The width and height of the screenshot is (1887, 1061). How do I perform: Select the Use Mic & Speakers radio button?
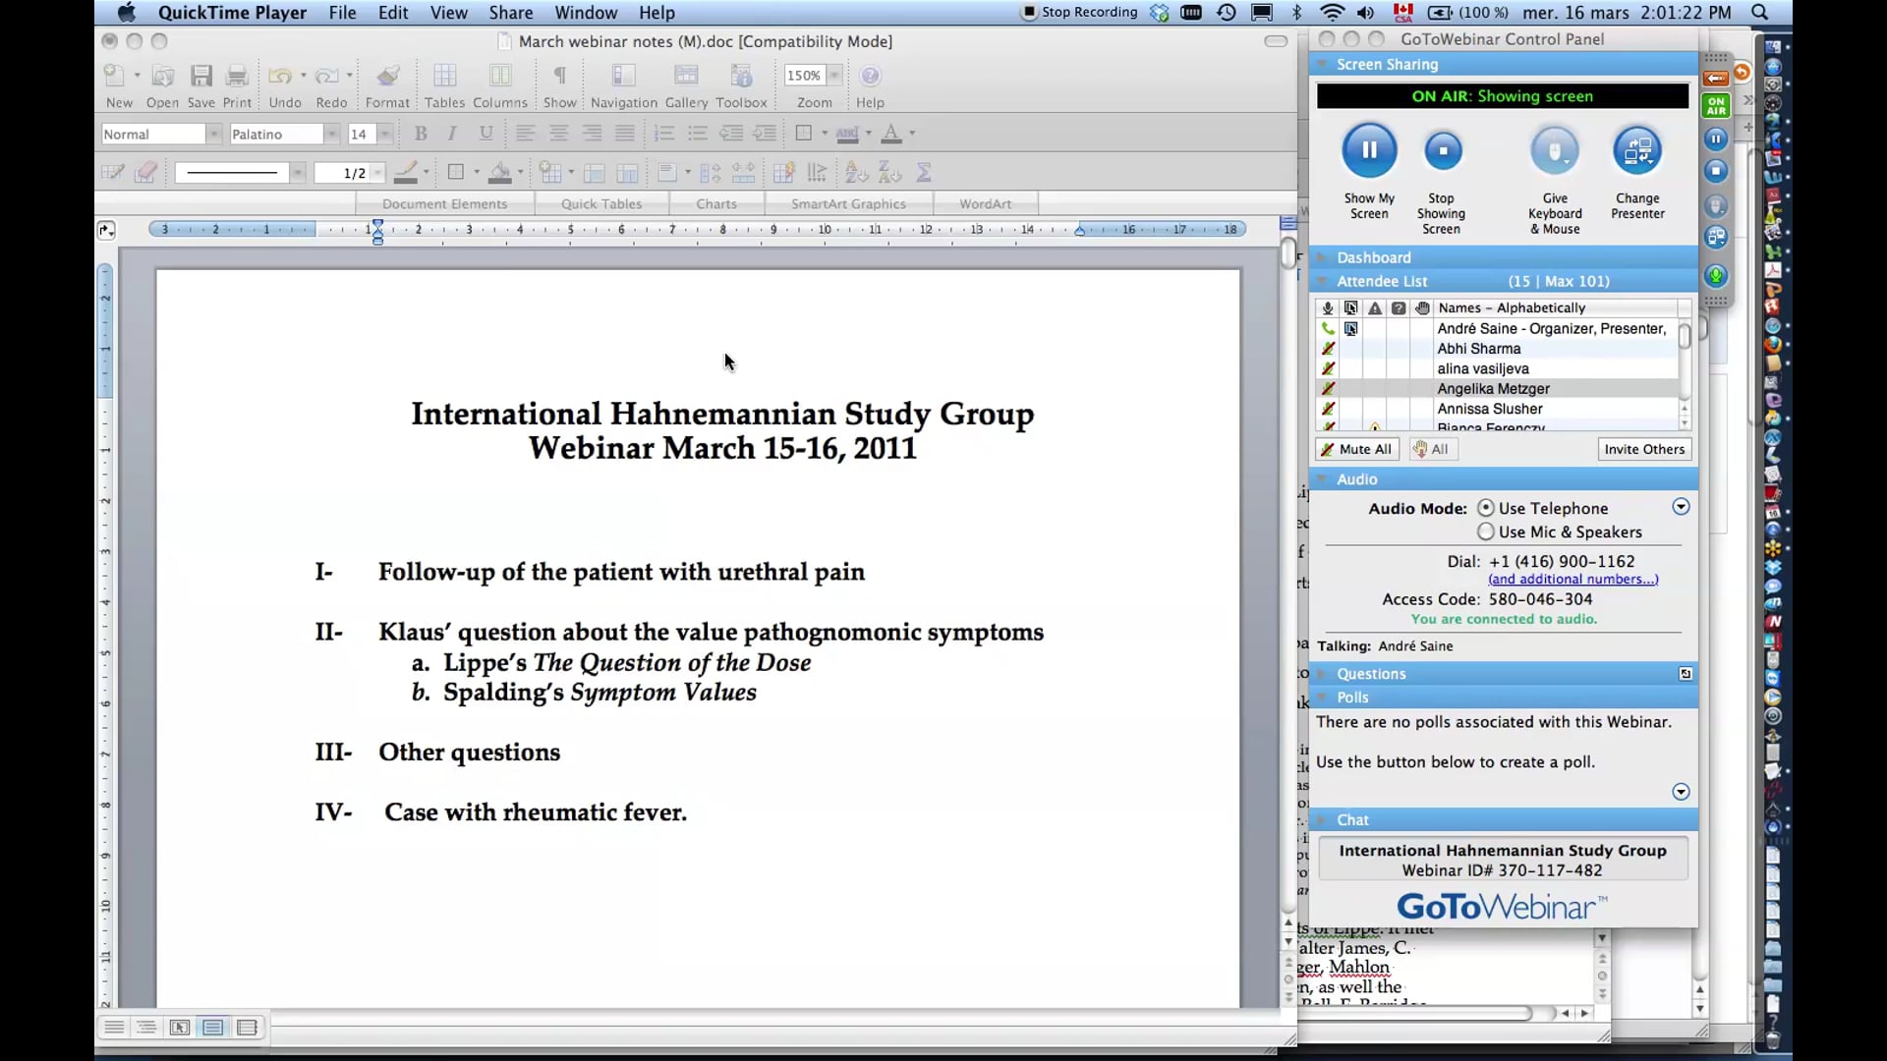tap(1488, 531)
